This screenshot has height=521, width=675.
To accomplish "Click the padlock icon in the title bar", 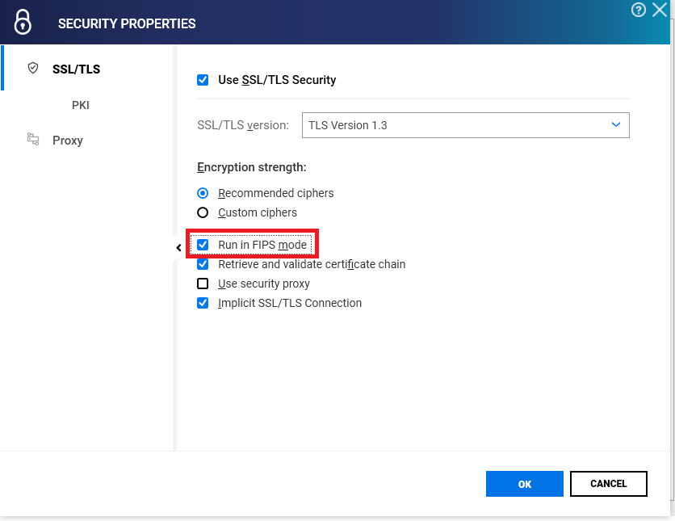I will click(x=23, y=22).
